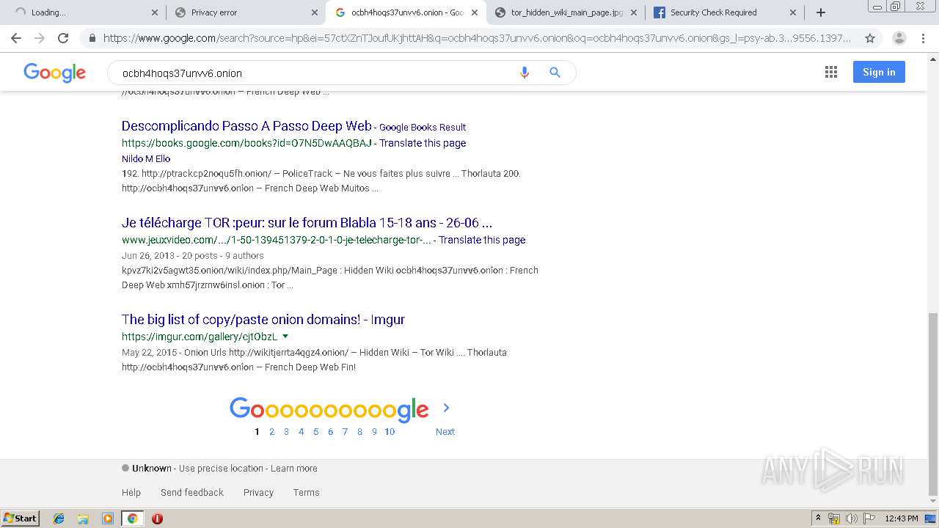The image size is (939, 528).
Task: Reload the page with the refresh icon
Action: click(63, 38)
